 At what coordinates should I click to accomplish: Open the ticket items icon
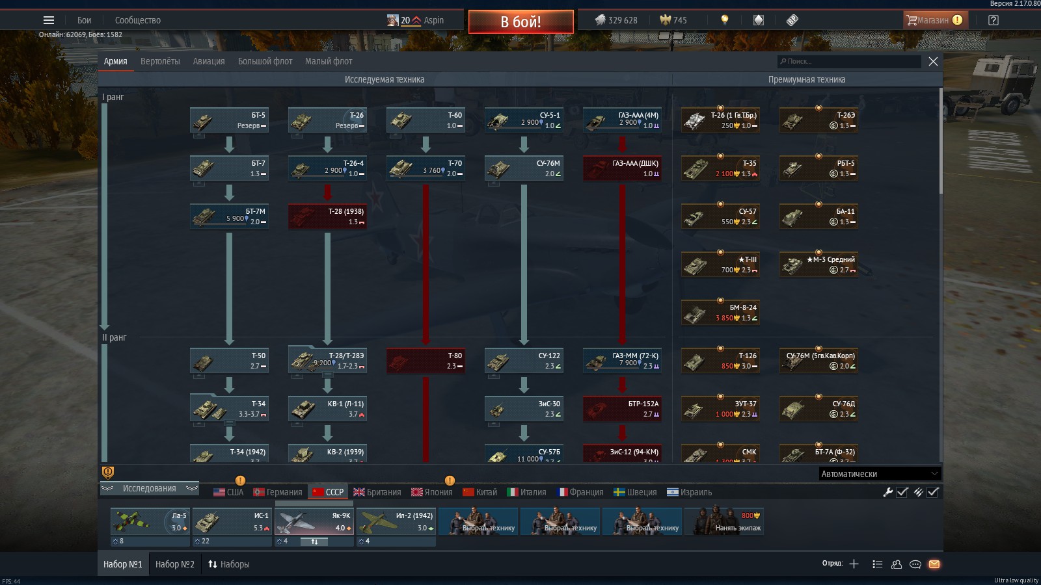pos(792,20)
